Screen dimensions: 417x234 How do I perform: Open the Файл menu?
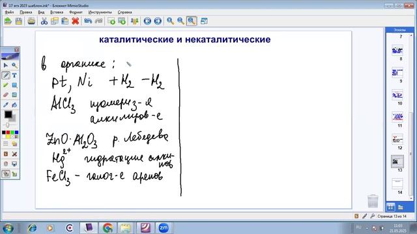pos(9,12)
